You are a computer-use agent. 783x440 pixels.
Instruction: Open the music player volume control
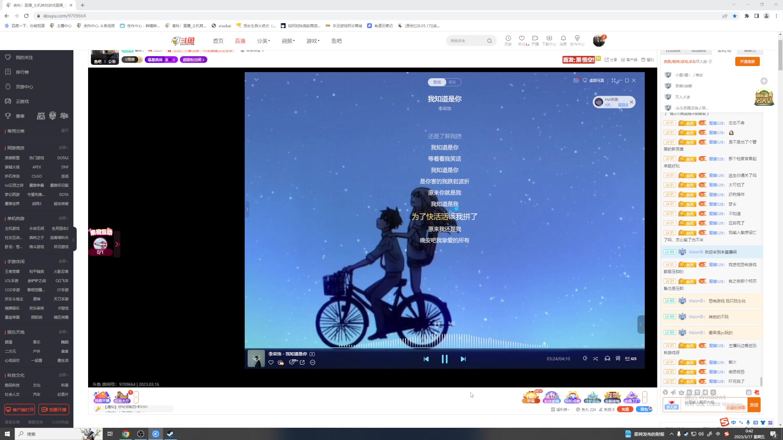pyautogui.click(x=585, y=359)
